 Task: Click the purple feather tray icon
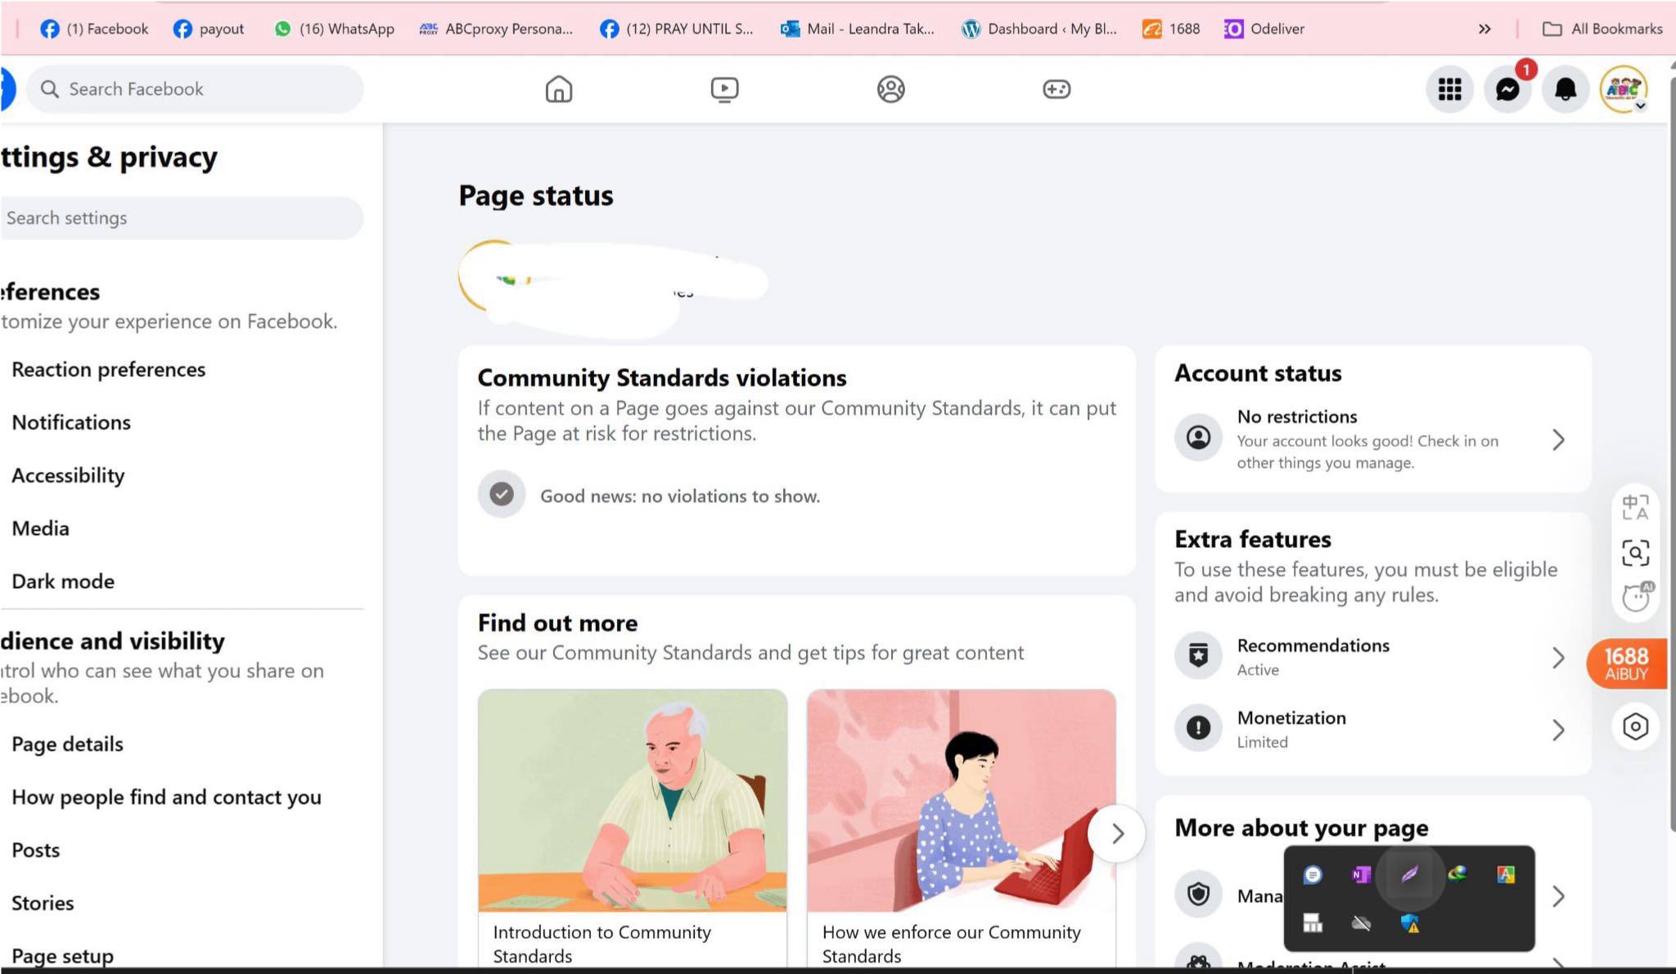tap(1409, 875)
